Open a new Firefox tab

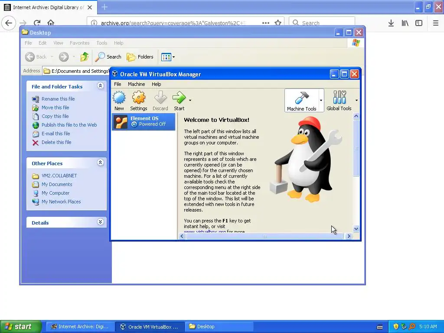(x=104, y=7)
